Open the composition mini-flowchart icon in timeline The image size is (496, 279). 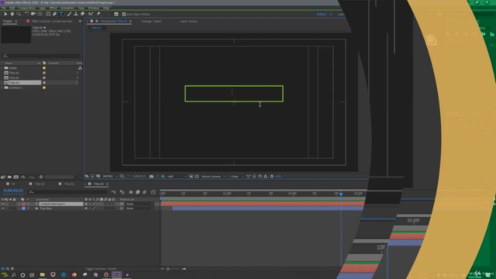114,192
